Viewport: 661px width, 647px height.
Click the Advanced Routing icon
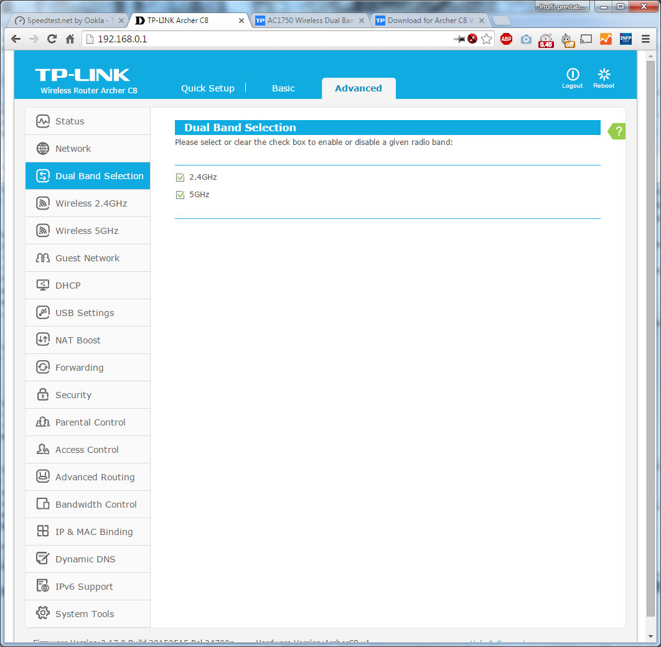(x=42, y=477)
